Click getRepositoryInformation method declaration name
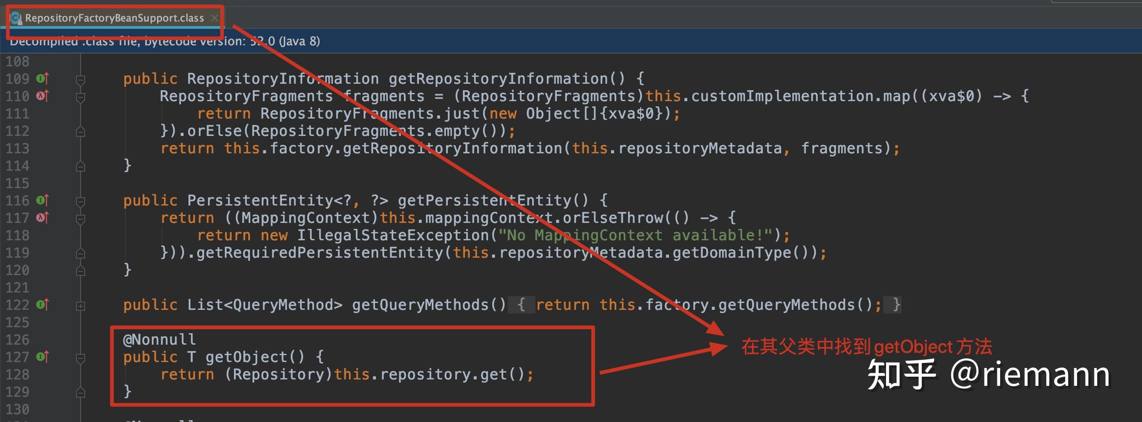This screenshot has height=422, width=1142. [x=498, y=79]
